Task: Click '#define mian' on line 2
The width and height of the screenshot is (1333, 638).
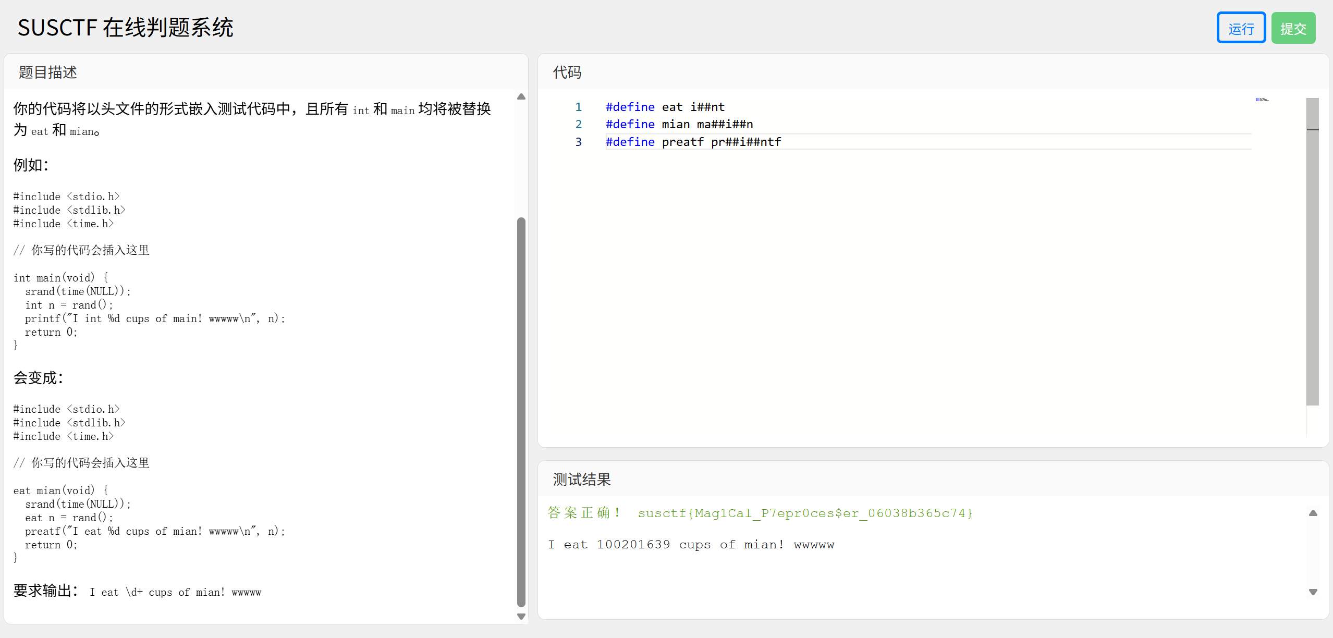Action: point(647,125)
